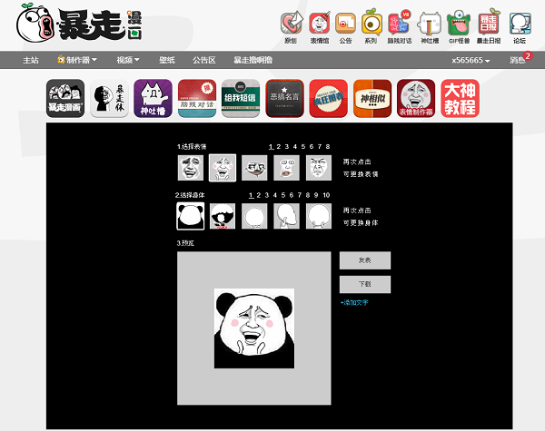Viewport: 545px width, 431px height.
Task: Click the panda preview image
Action: tap(254, 328)
